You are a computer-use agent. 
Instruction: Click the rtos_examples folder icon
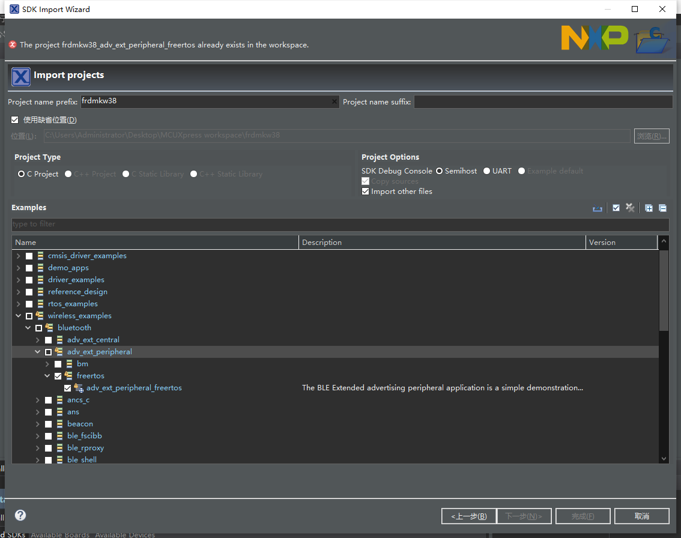[40, 304]
